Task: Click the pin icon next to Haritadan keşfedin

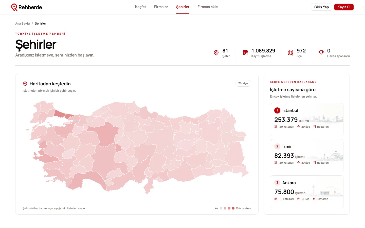Action: coord(25,84)
